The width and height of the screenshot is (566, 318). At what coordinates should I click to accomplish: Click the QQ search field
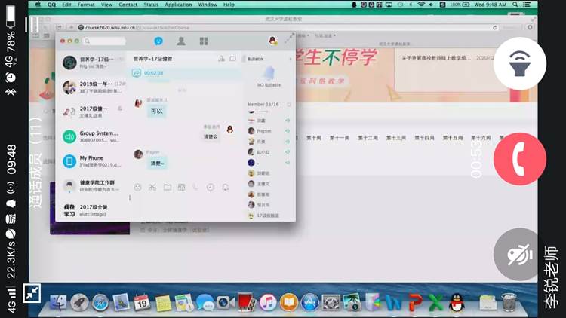point(105,41)
